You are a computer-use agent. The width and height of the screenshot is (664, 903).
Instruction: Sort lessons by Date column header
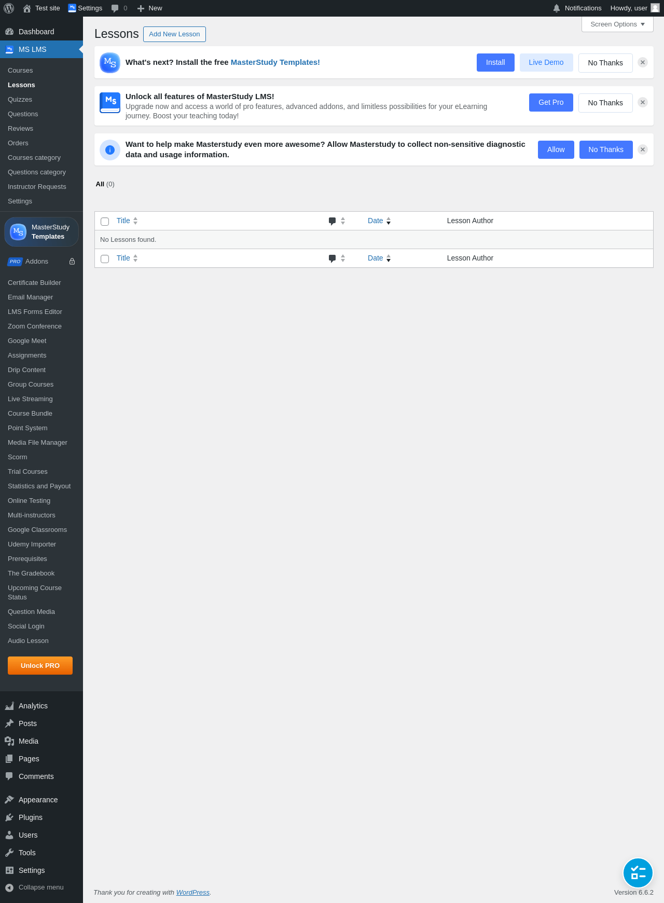click(x=376, y=221)
